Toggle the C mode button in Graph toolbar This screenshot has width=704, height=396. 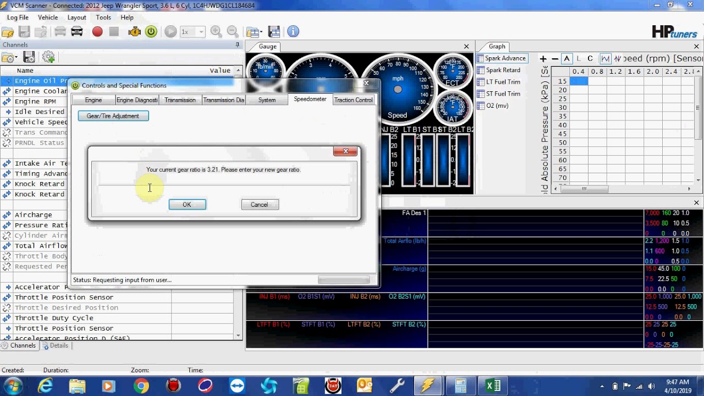point(590,58)
